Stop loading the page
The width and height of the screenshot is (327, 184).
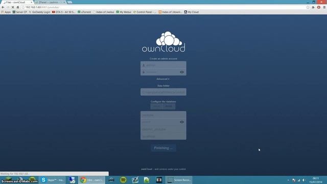pyautogui.click(x=13, y=7)
